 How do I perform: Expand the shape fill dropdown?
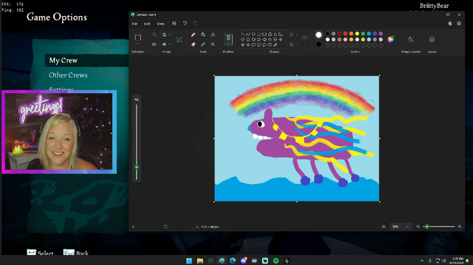click(x=297, y=44)
